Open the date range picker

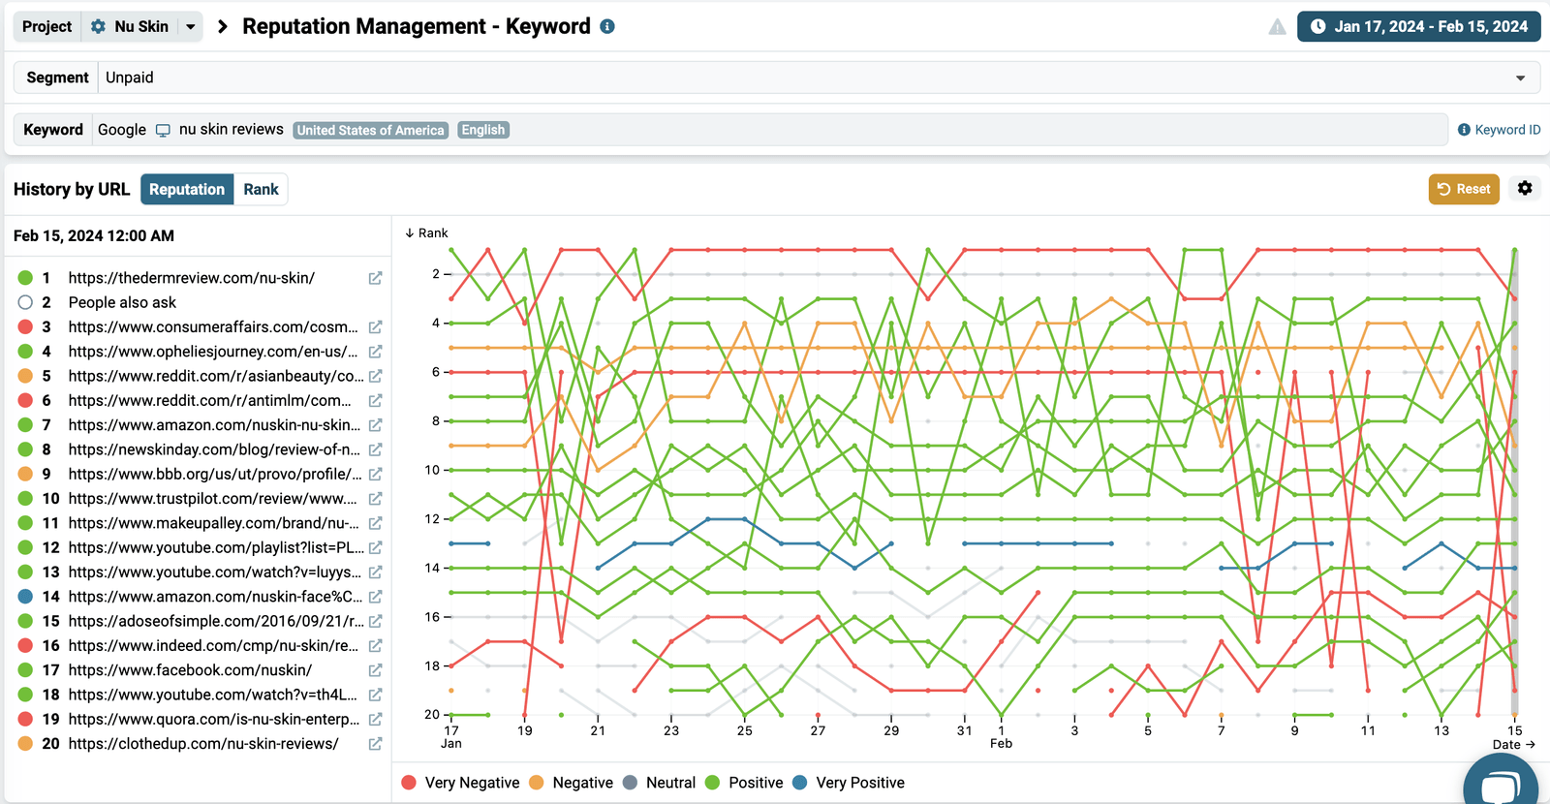pos(1419,26)
